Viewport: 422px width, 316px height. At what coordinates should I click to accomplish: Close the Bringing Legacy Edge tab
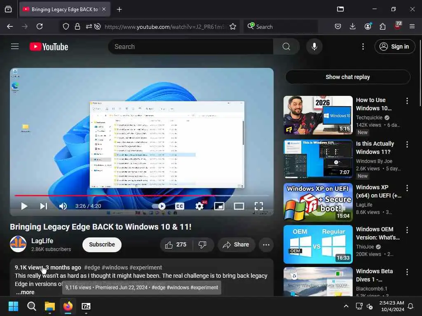point(104,9)
